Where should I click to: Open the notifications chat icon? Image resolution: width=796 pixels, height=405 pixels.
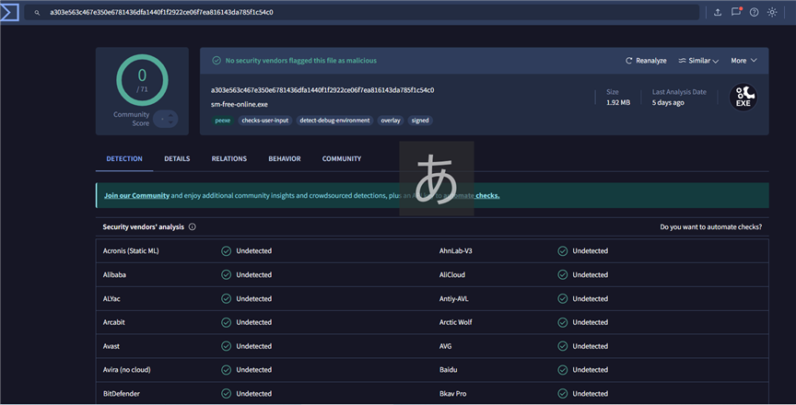tap(736, 12)
